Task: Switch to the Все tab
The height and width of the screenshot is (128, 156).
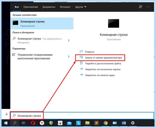Action: (17, 7)
